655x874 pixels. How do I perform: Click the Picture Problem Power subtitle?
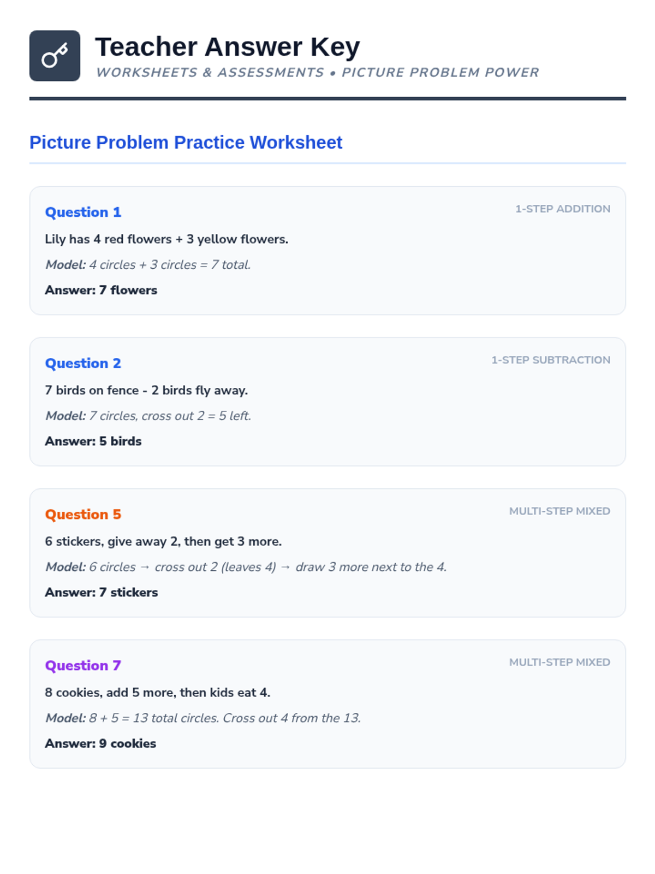click(x=317, y=73)
